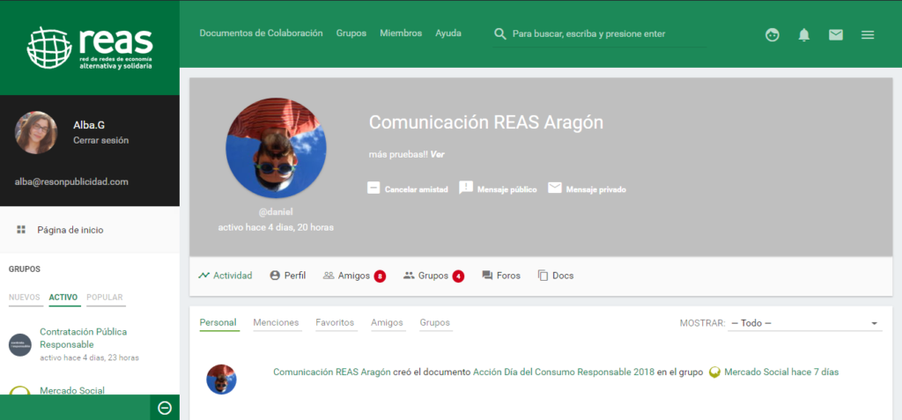902x420 pixels.
Task: Click the search magnifier icon
Action: (500, 33)
